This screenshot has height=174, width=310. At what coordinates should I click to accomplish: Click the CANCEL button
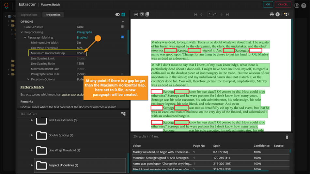tap(283, 4)
